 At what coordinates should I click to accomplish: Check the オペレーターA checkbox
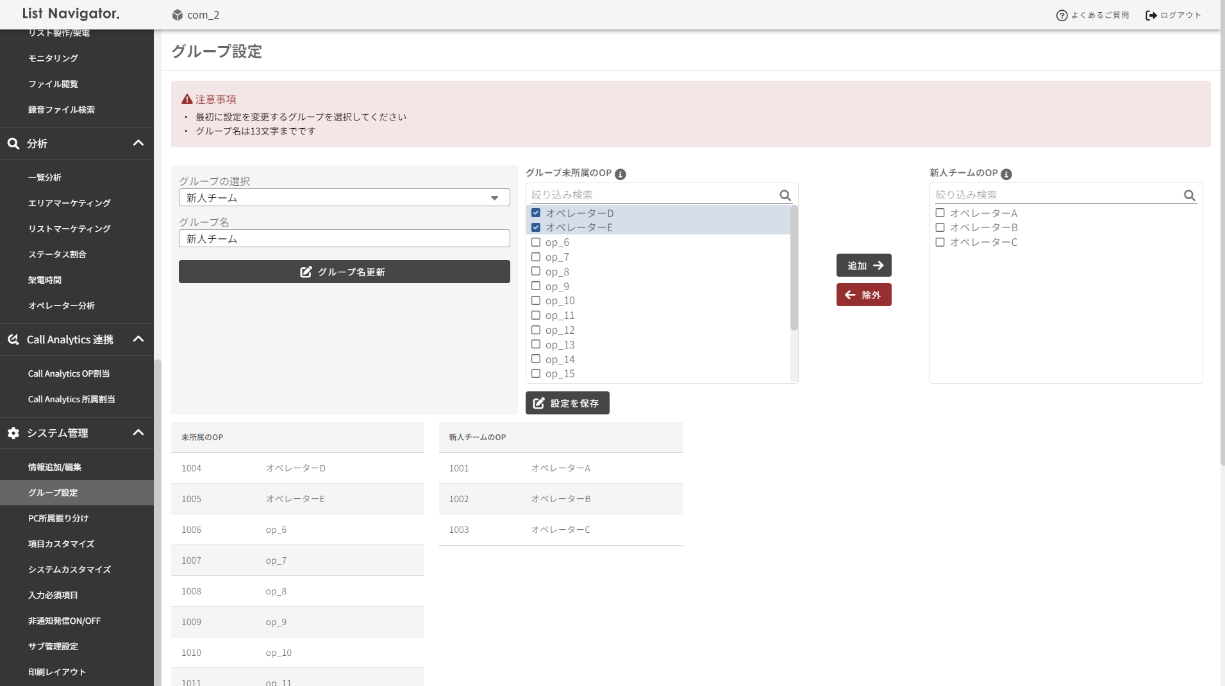click(x=940, y=213)
